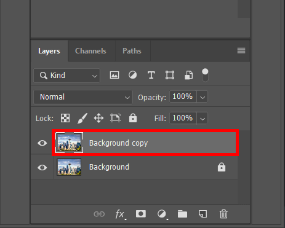
Task: Filter for shape layers icon
Action: pos(170,75)
